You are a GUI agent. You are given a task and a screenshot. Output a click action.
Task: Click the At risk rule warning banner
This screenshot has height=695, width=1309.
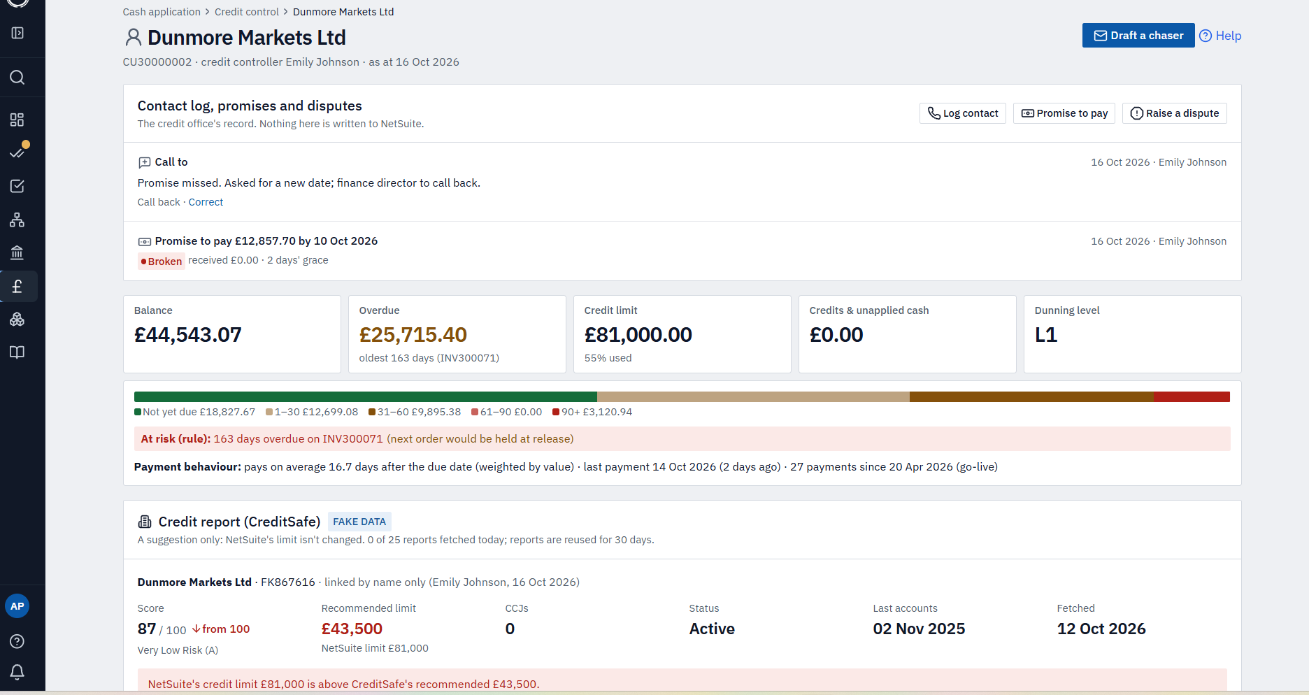[682, 439]
